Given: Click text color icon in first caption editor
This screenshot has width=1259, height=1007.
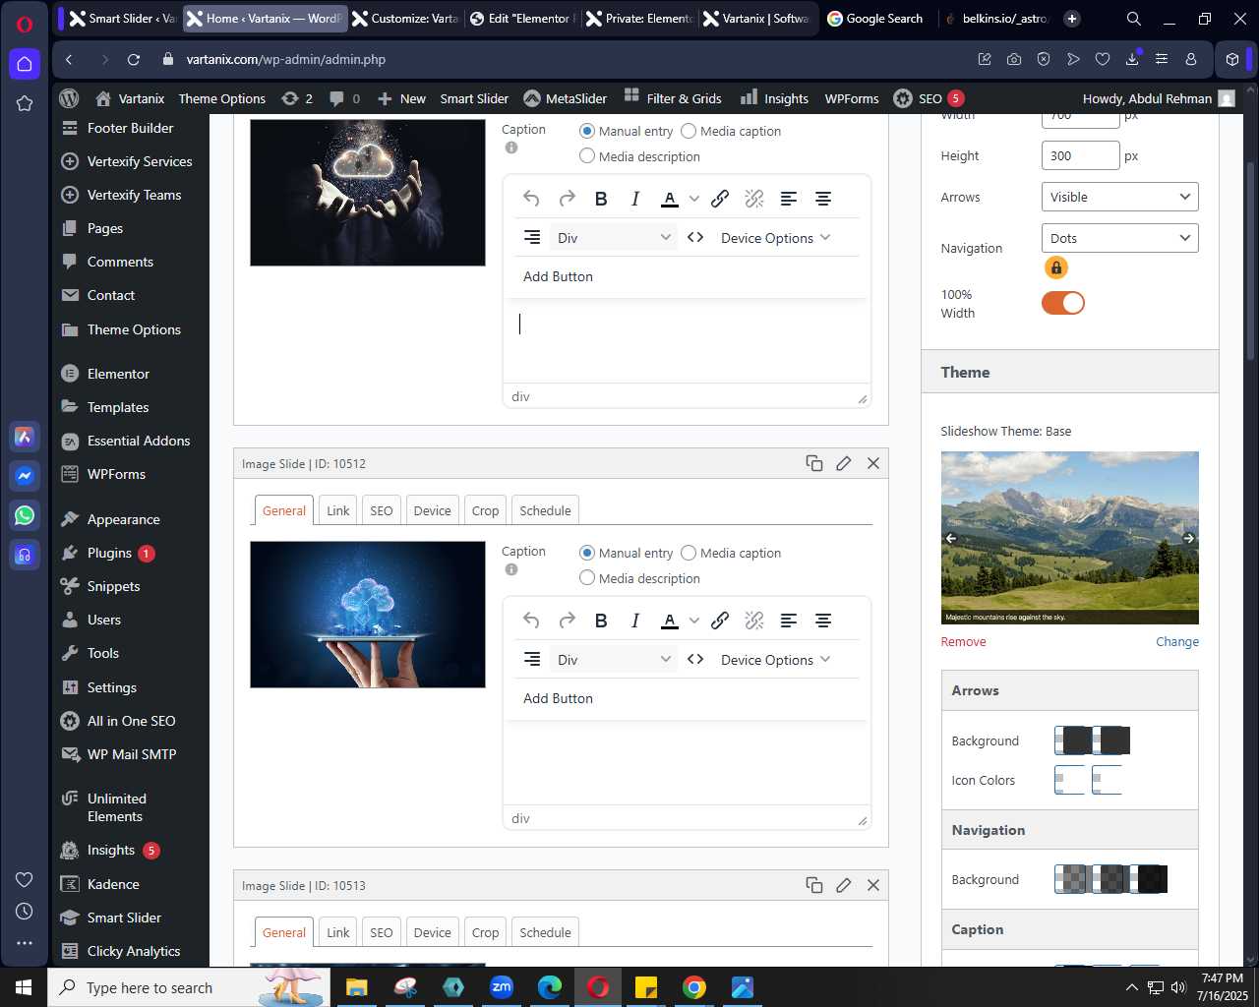Looking at the screenshot, I should click(x=670, y=199).
